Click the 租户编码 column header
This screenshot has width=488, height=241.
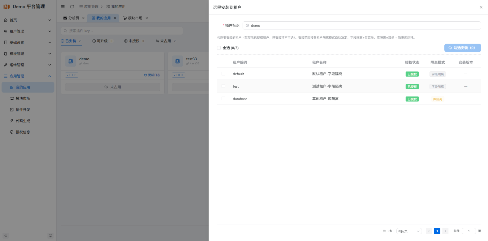(x=240, y=62)
